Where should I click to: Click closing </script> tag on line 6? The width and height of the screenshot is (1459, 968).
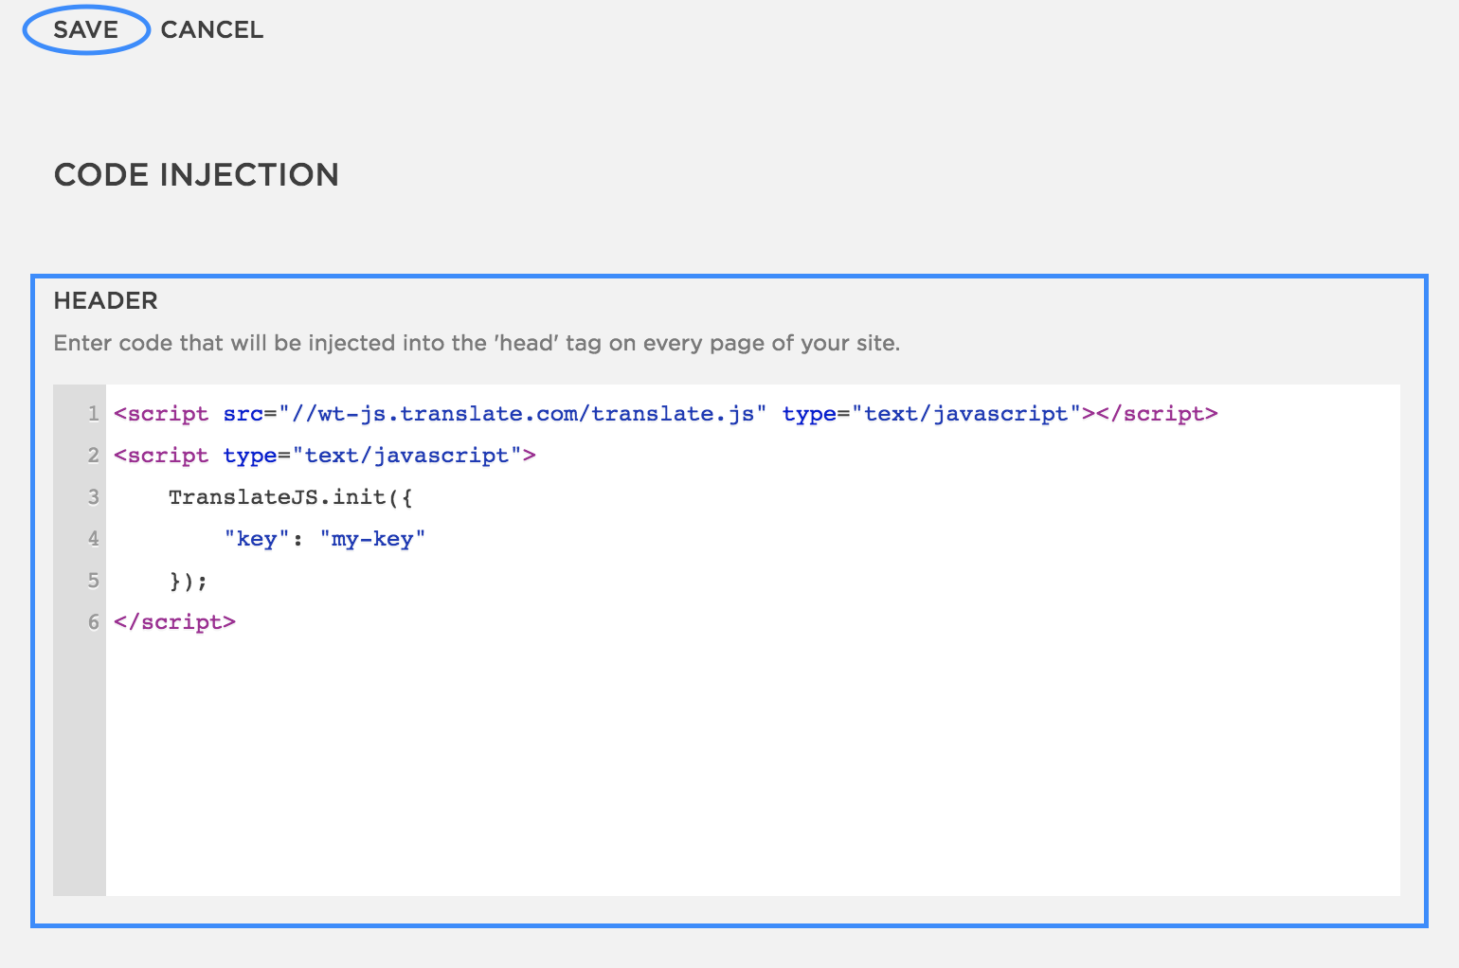tap(174, 622)
